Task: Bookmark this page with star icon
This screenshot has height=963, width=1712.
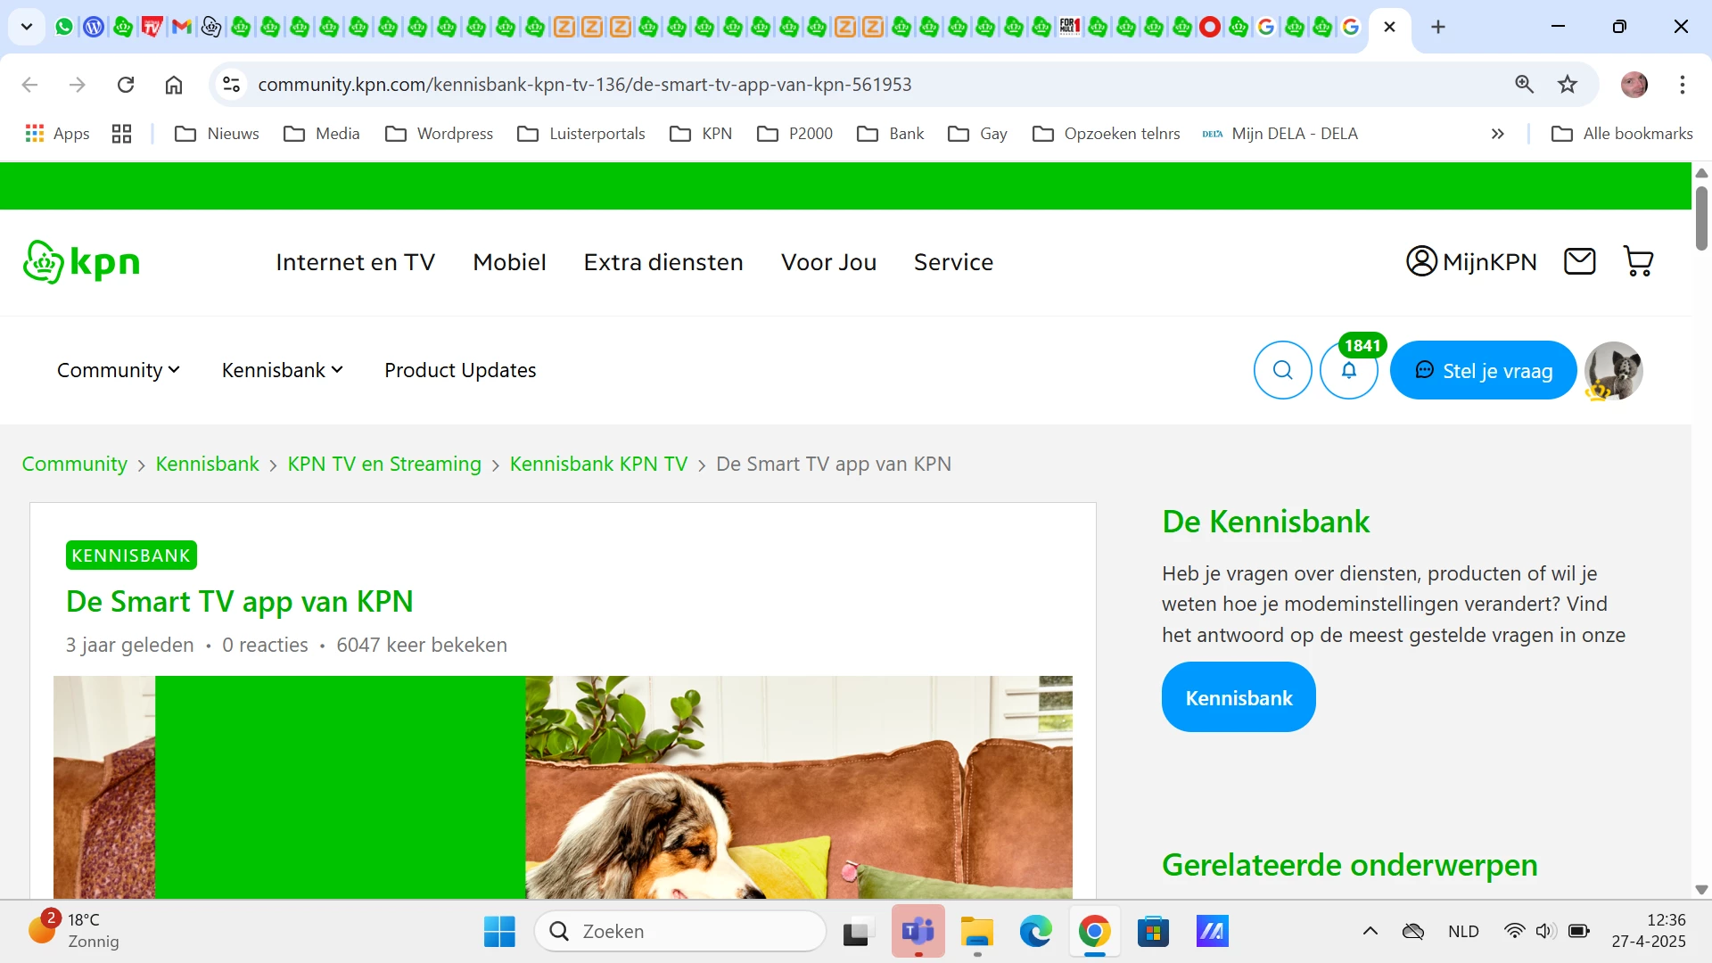Action: [x=1568, y=85]
